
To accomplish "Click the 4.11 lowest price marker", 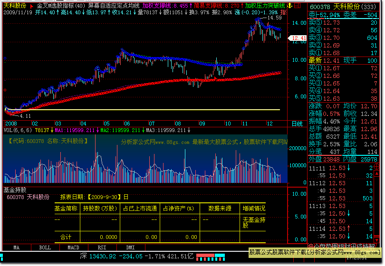I will 25,115.
